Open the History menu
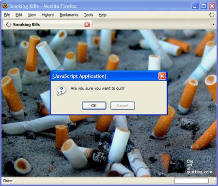 coord(47,15)
